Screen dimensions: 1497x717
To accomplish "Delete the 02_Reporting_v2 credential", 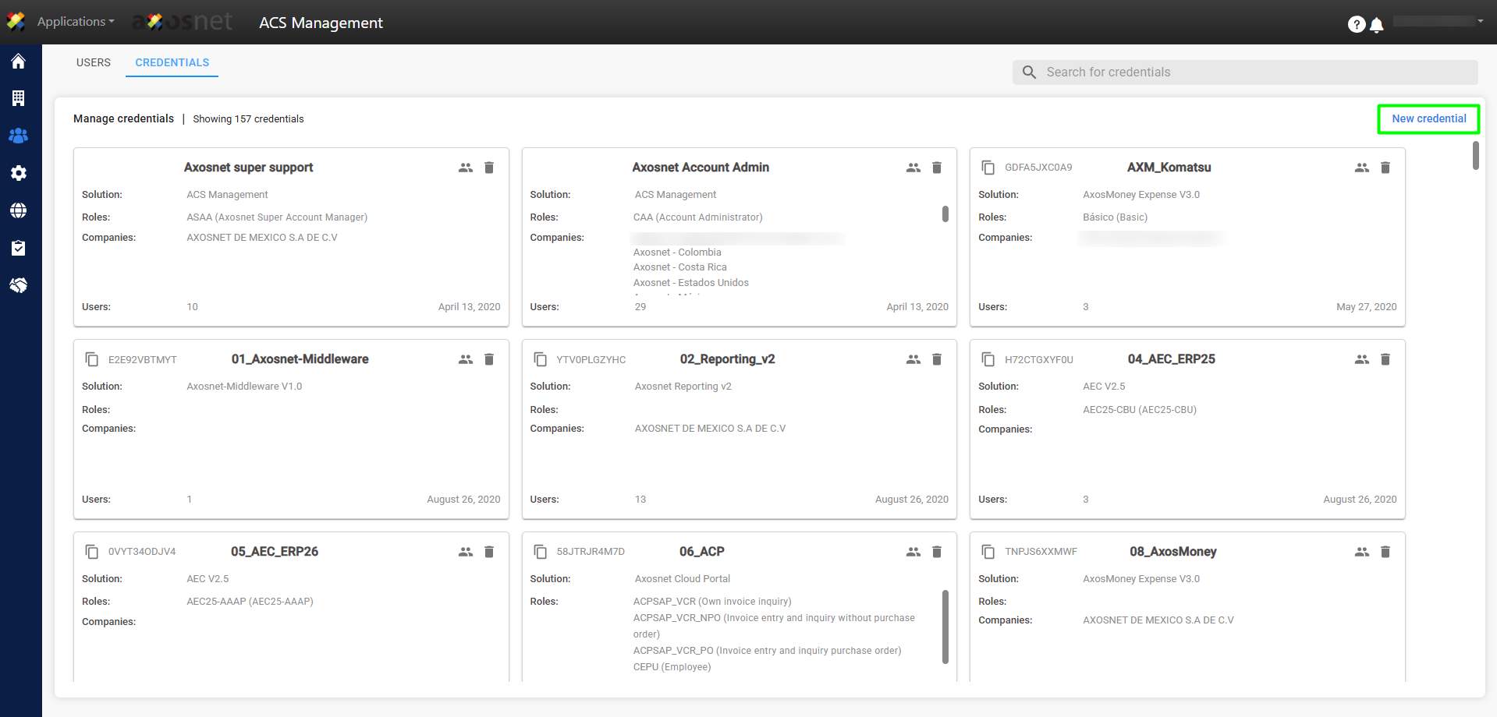I will [x=937, y=359].
